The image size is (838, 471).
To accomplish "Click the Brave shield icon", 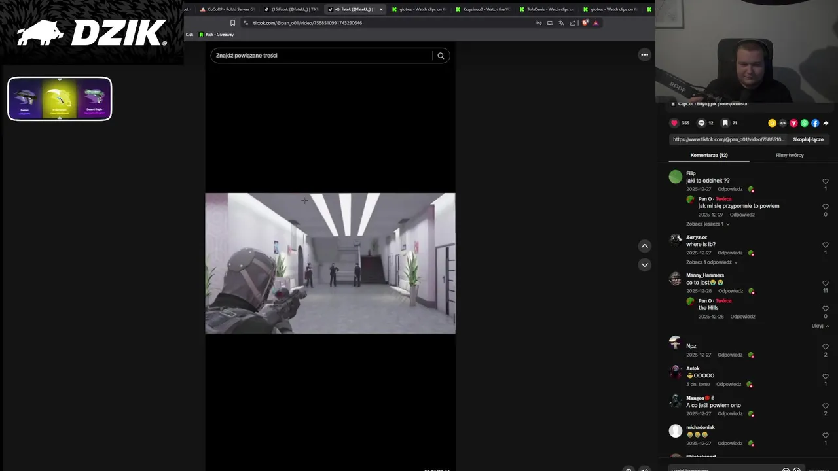I will click(x=585, y=23).
